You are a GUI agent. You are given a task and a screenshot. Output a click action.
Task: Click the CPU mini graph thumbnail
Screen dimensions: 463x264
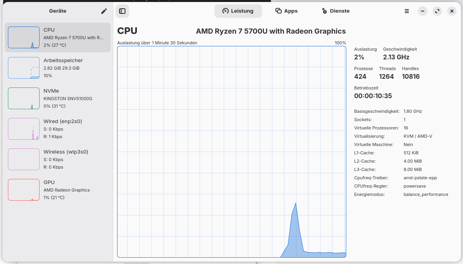(x=24, y=38)
